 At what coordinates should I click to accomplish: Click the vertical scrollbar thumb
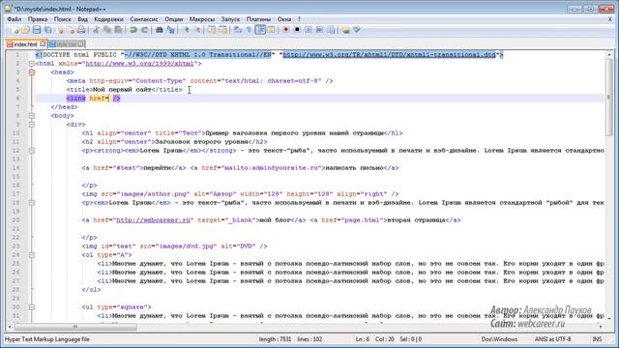(608, 97)
